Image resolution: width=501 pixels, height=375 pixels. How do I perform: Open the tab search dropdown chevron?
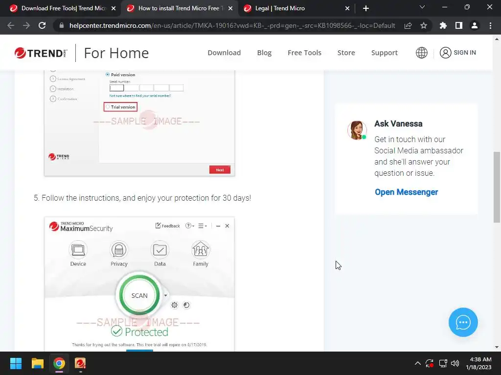point(422,7)
